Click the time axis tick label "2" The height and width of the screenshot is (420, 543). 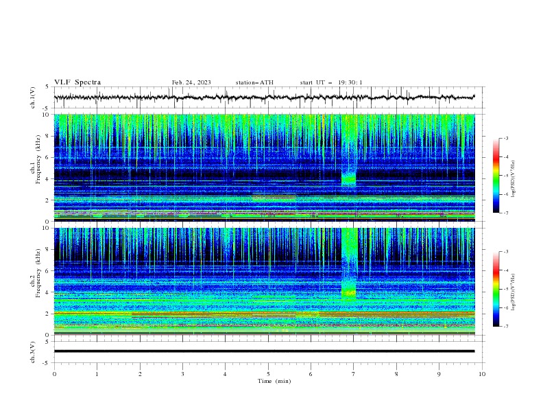click(x=140, y=374)
